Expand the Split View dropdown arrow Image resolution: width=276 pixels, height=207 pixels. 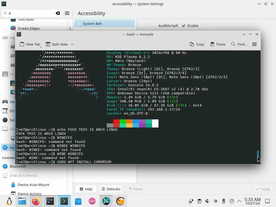(x=72, y=44)
